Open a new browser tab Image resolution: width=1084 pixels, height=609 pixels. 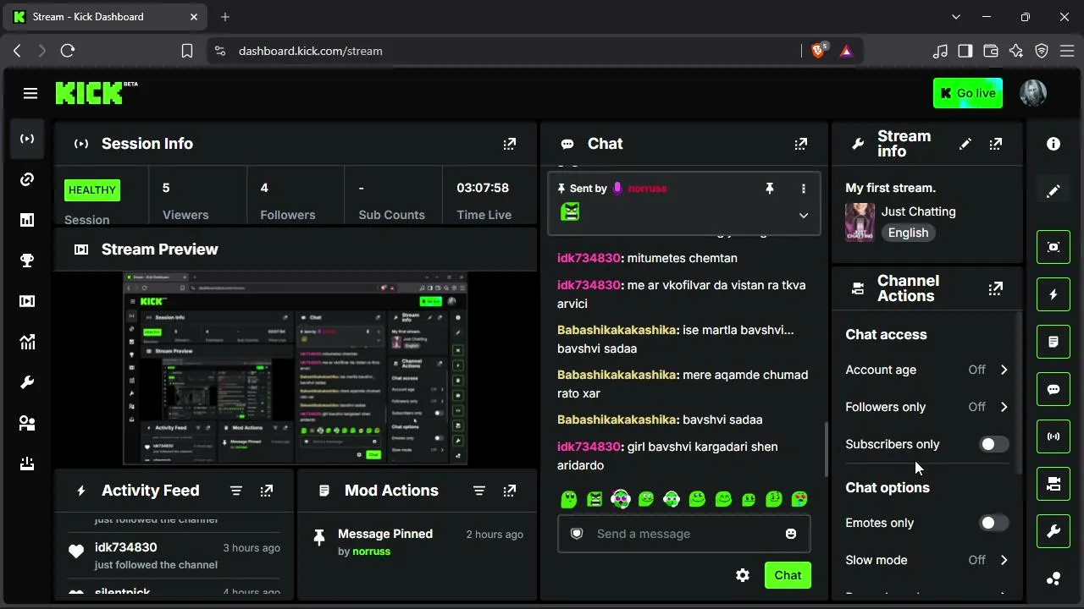click(x=225, y=17)
